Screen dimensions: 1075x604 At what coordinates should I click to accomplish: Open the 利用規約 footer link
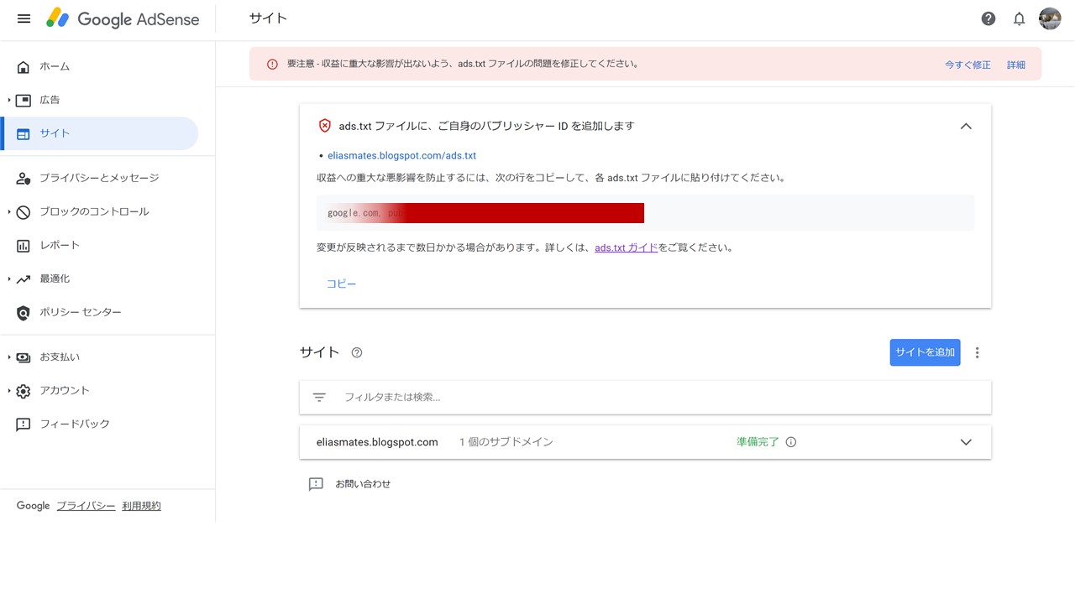point(141,507)
